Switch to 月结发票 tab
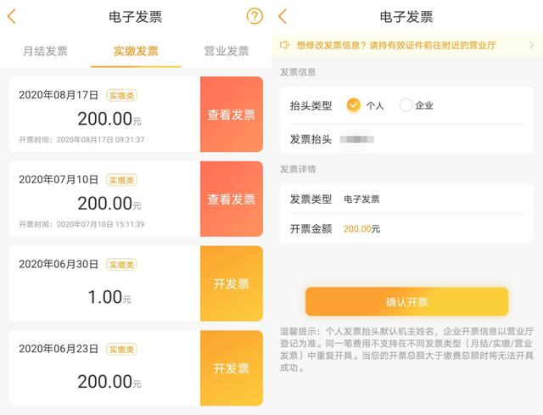This screenshot has width=543, height=415. click(x=45, y=51)
